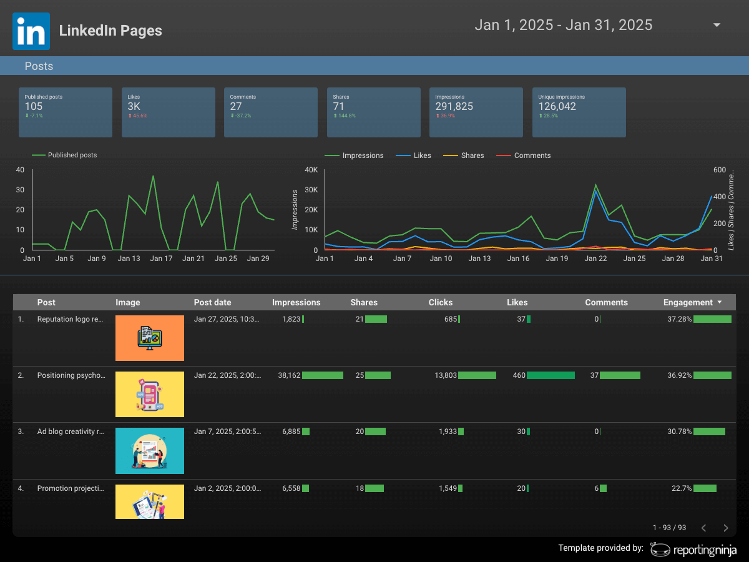Toggle the Likes legend series
749x562 pixels.
click(x=414, y=155)
